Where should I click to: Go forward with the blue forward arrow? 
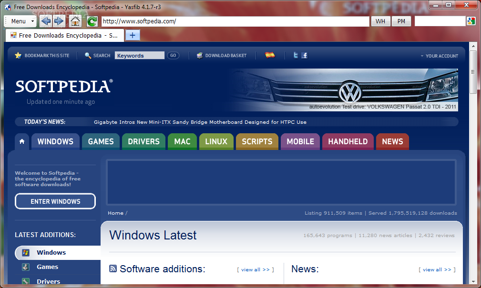pyautogui.click(x=59, y=21)
